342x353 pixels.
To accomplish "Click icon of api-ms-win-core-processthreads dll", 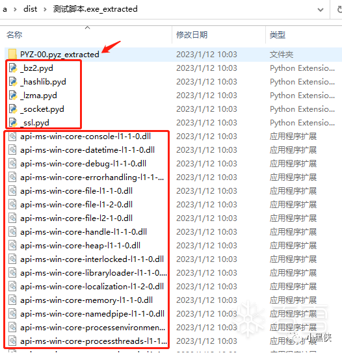I will pos(12,341).
